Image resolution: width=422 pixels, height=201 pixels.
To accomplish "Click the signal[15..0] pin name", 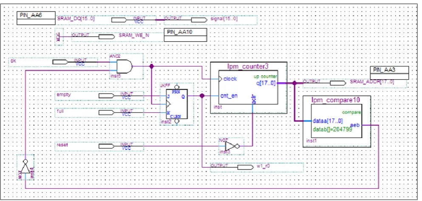I will (x=225, y=19).
